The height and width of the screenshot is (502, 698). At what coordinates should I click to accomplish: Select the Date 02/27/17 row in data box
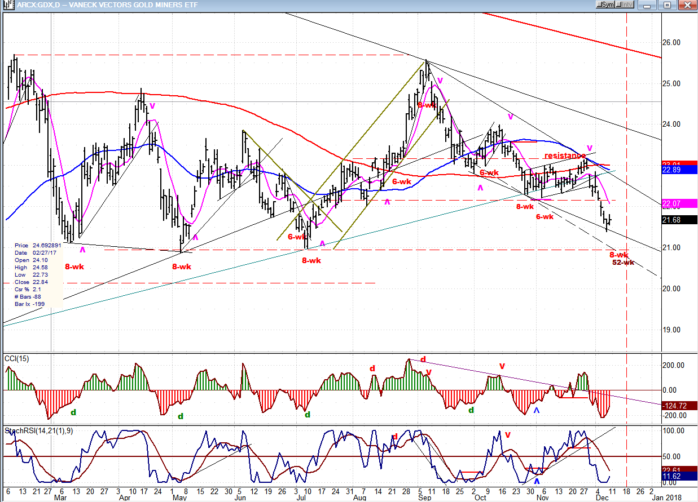(x=35, y=253)
